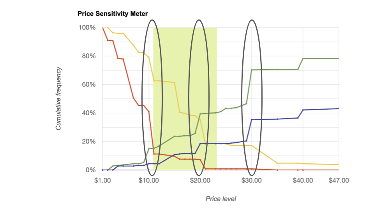Click the blue line's point at $30.00

[251, 120]
